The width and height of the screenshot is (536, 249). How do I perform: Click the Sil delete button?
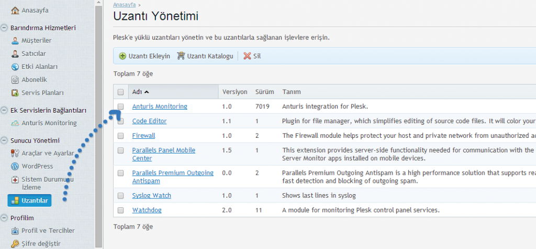coord(252,56)
